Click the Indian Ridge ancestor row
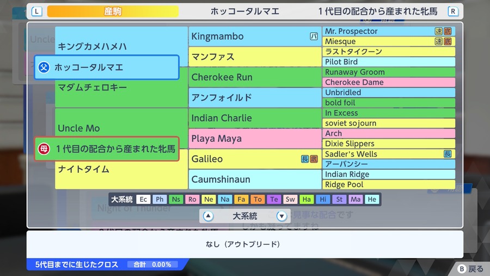The image size is (490, 276). pos(389,175)
